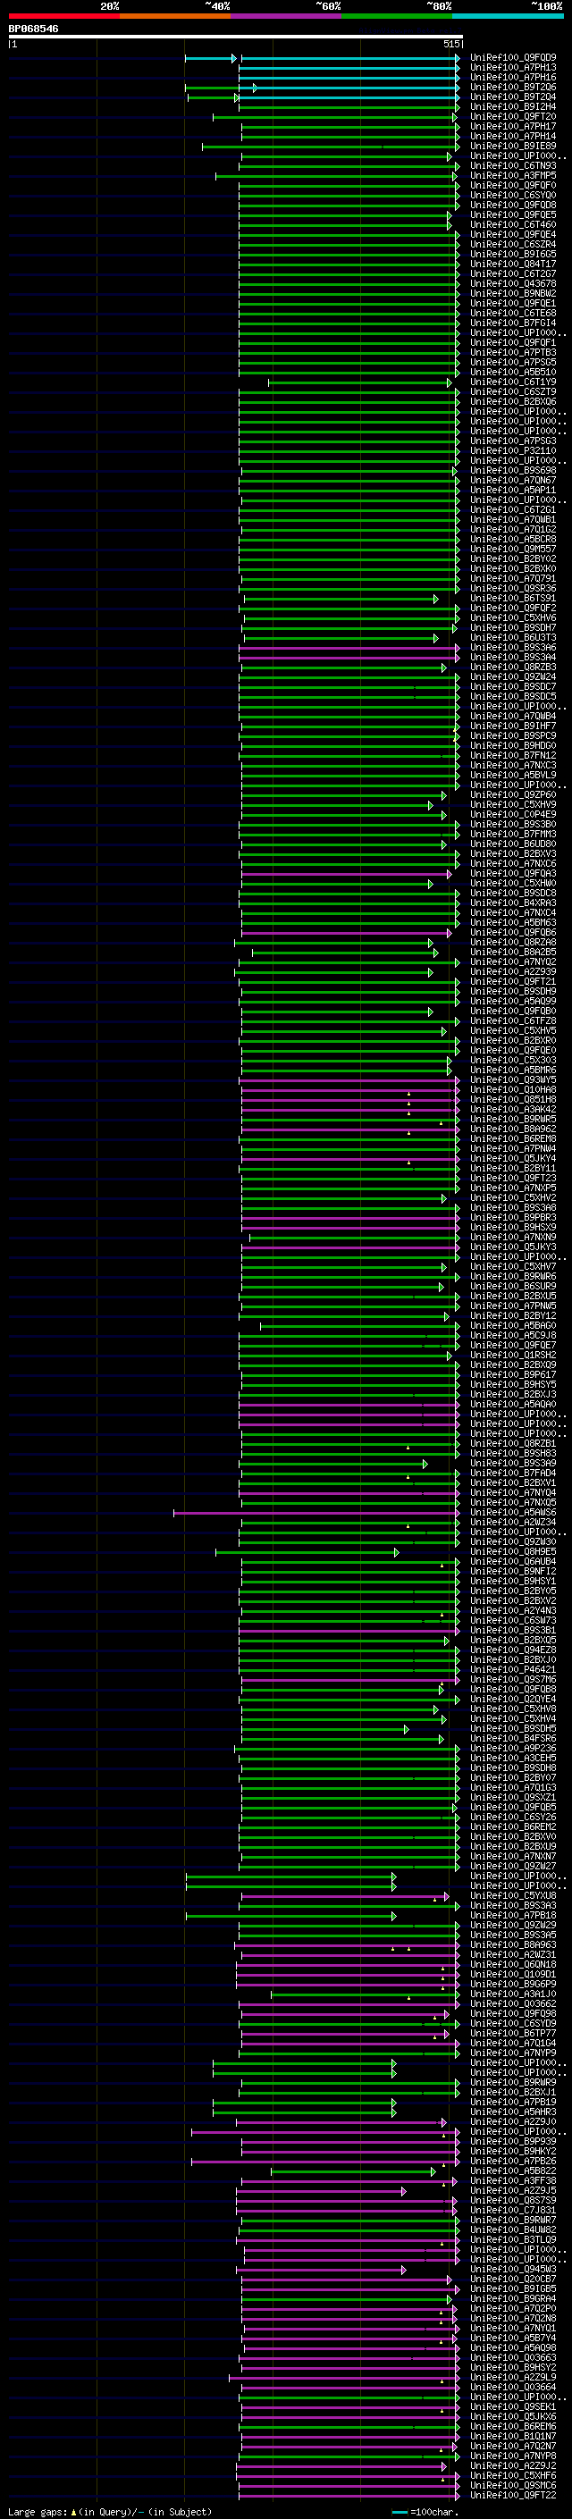Open hit UniRef100_B9T2Q6

pos(513,87)
